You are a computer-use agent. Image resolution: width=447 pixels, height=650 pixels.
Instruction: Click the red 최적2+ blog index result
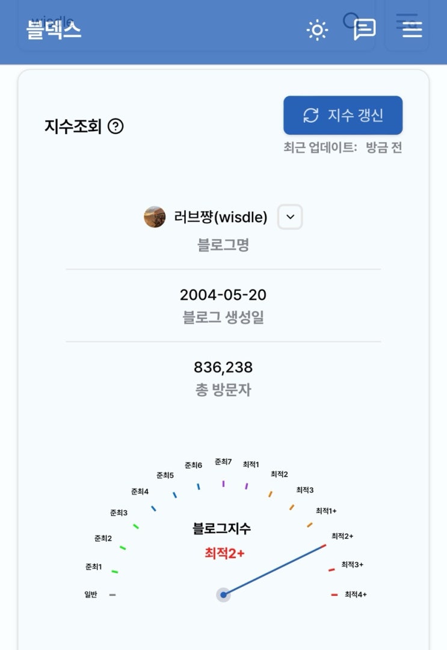224,552
